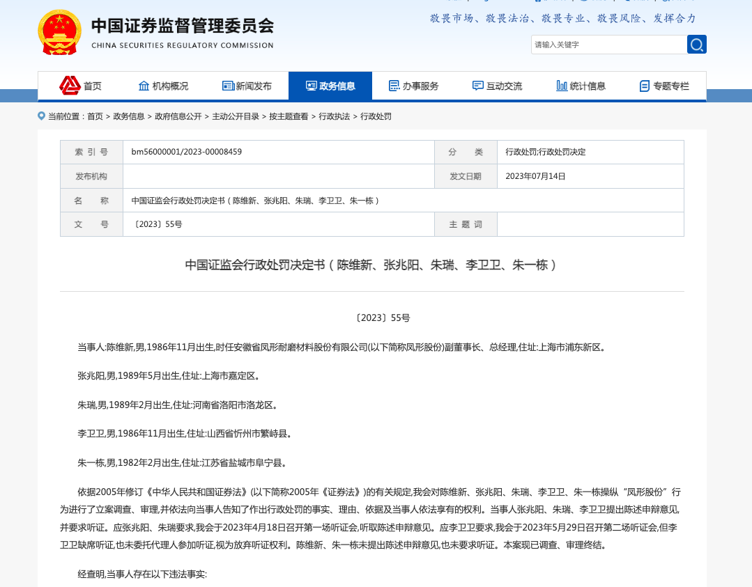This screenshot has height=587, width=752.
Task: Click index number bm56000001/2023-00008459
Action: tap(187, 152)
